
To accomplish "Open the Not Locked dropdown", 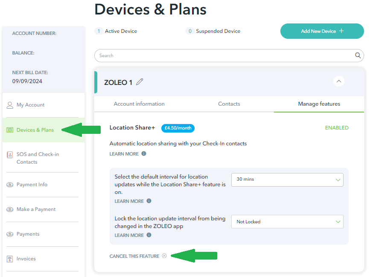I will click(x=287, y=222).
